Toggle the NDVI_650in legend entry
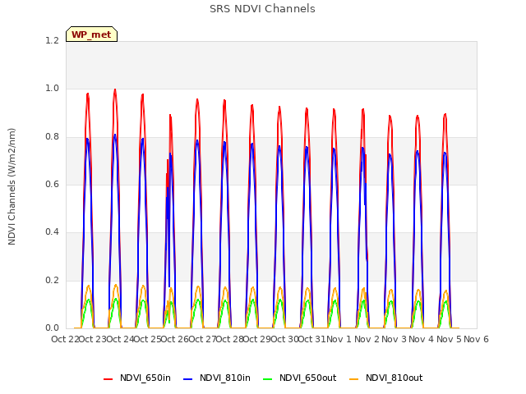 coord(137,378)
